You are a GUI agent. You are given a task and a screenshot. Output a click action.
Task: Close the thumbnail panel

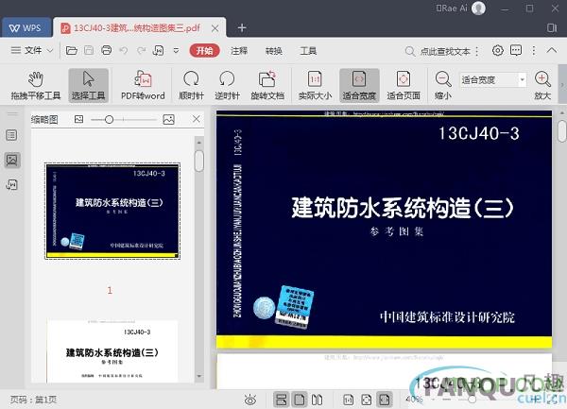coord(197,119)
